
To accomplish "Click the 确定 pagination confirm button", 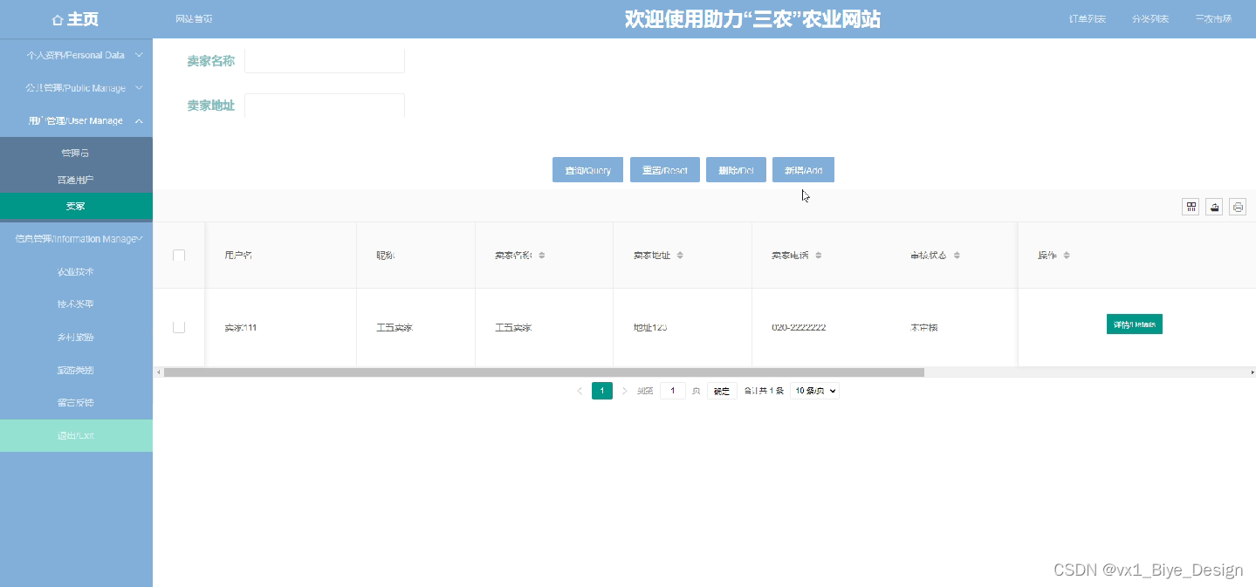I will coord(722,391).
